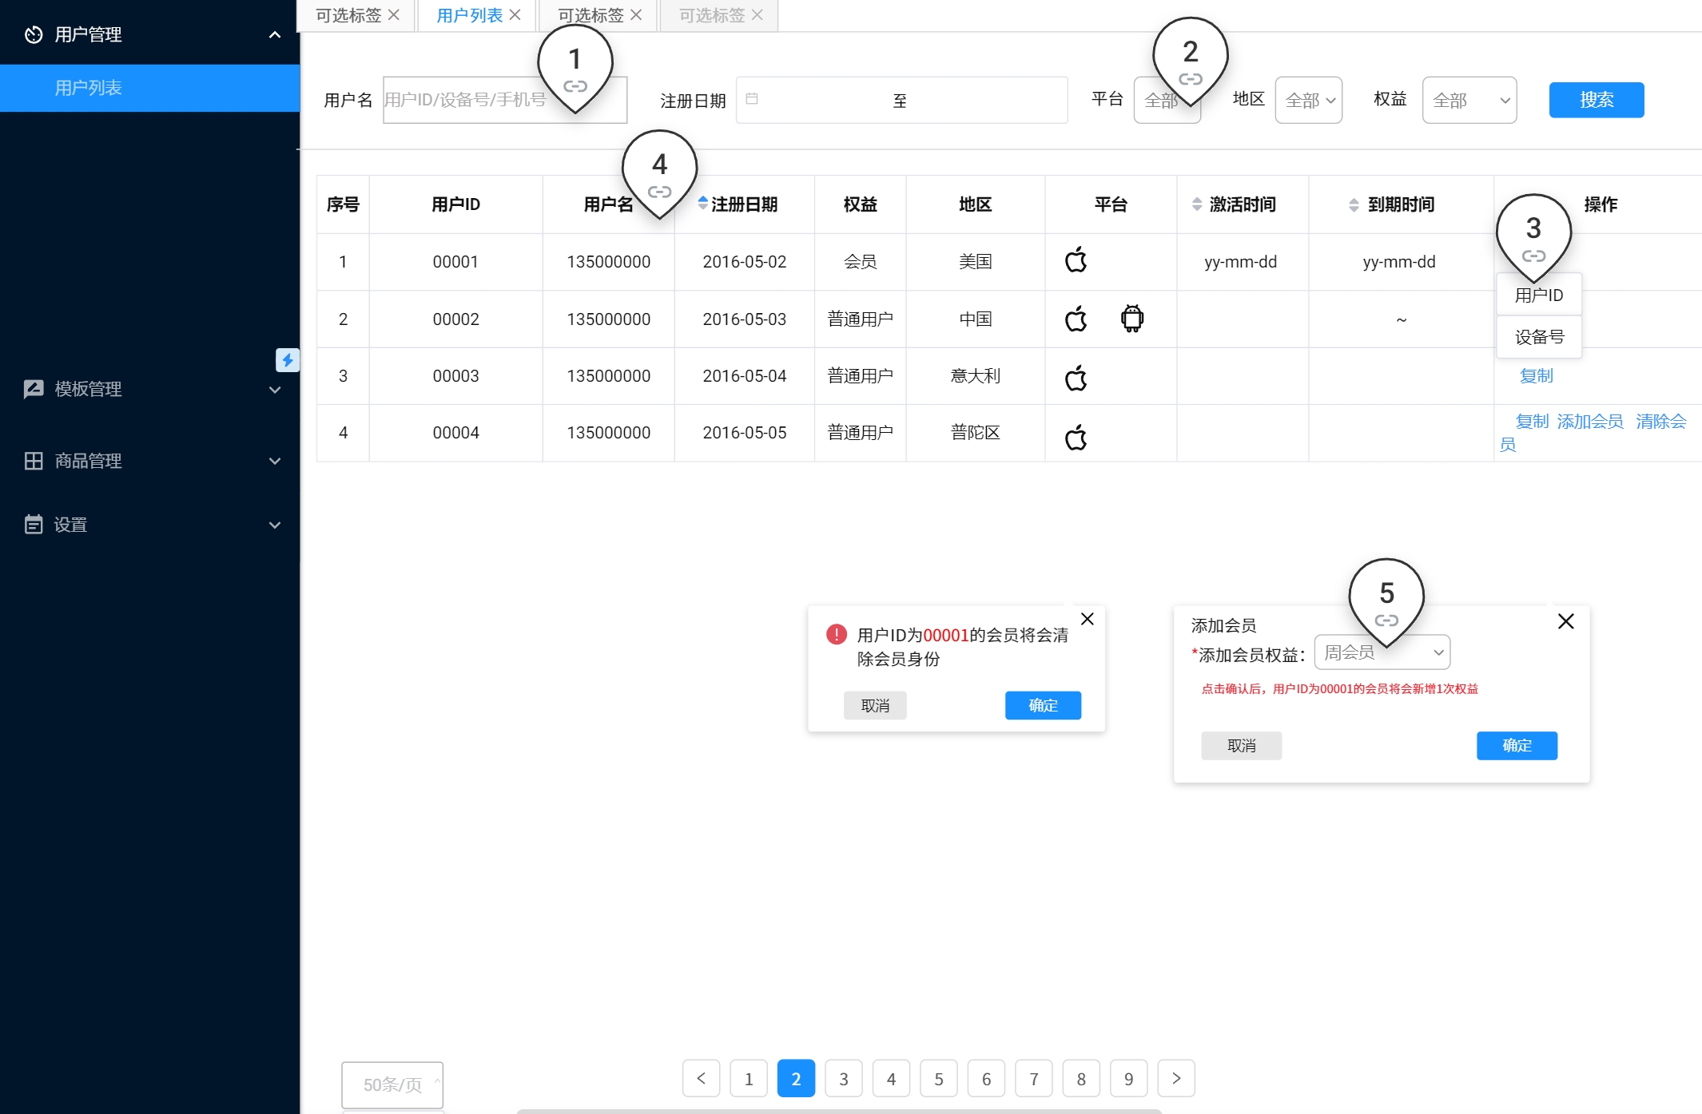Go to next page arrow
This screenshot has width=1702, height=1114.
1176,1079
